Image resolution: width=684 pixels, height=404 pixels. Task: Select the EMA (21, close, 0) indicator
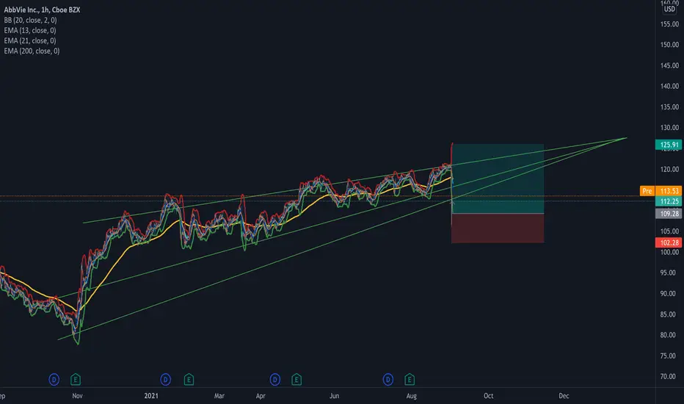pyautogui.click(x=30, y=40)
